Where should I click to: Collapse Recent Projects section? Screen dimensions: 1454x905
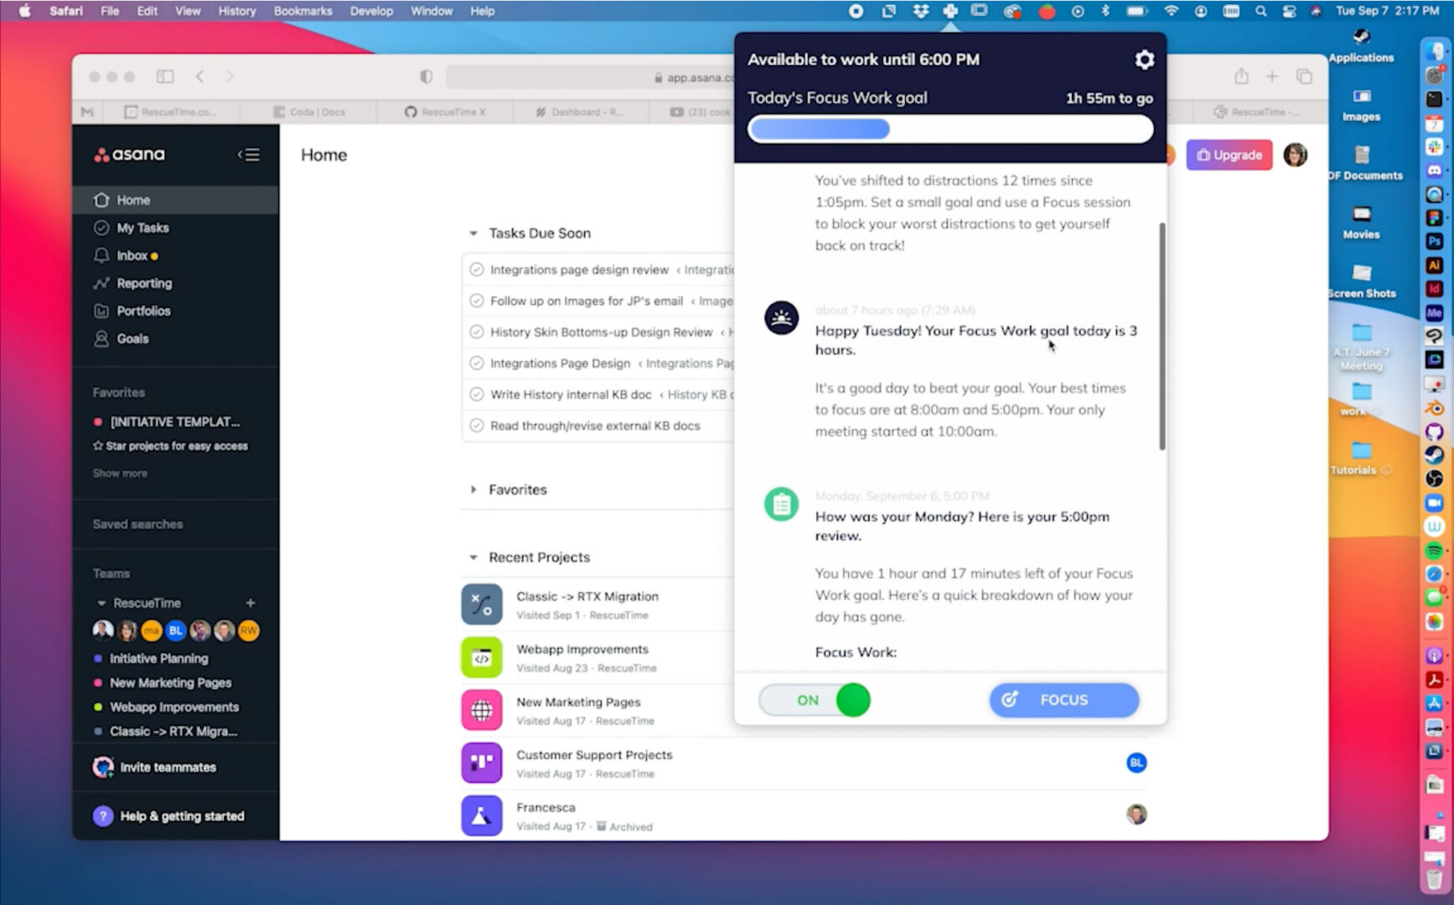(473, 557)
